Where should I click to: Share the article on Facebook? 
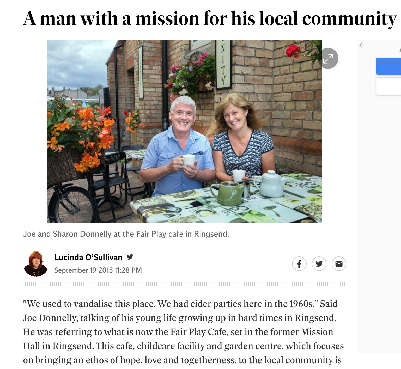point(299,264)
